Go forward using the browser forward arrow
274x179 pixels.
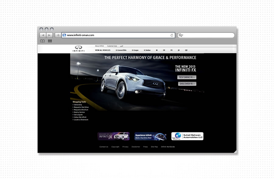coord(49,35)
